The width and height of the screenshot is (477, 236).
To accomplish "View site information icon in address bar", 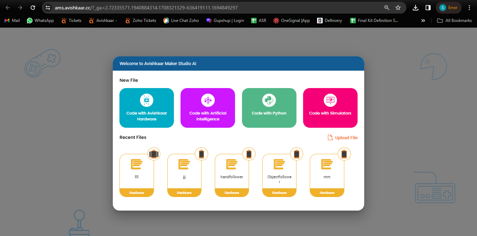I will tap(48, 8).
